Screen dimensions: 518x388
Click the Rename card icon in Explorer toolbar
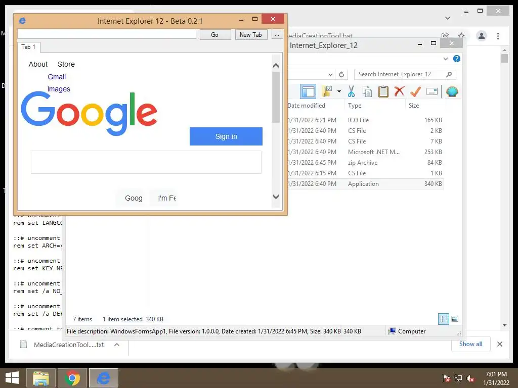(x=432, y=91)
